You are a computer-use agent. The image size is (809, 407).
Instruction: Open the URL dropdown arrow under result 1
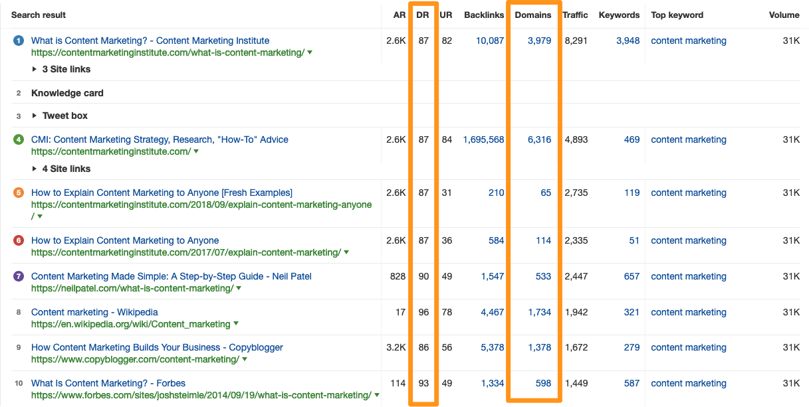point(310,52)
